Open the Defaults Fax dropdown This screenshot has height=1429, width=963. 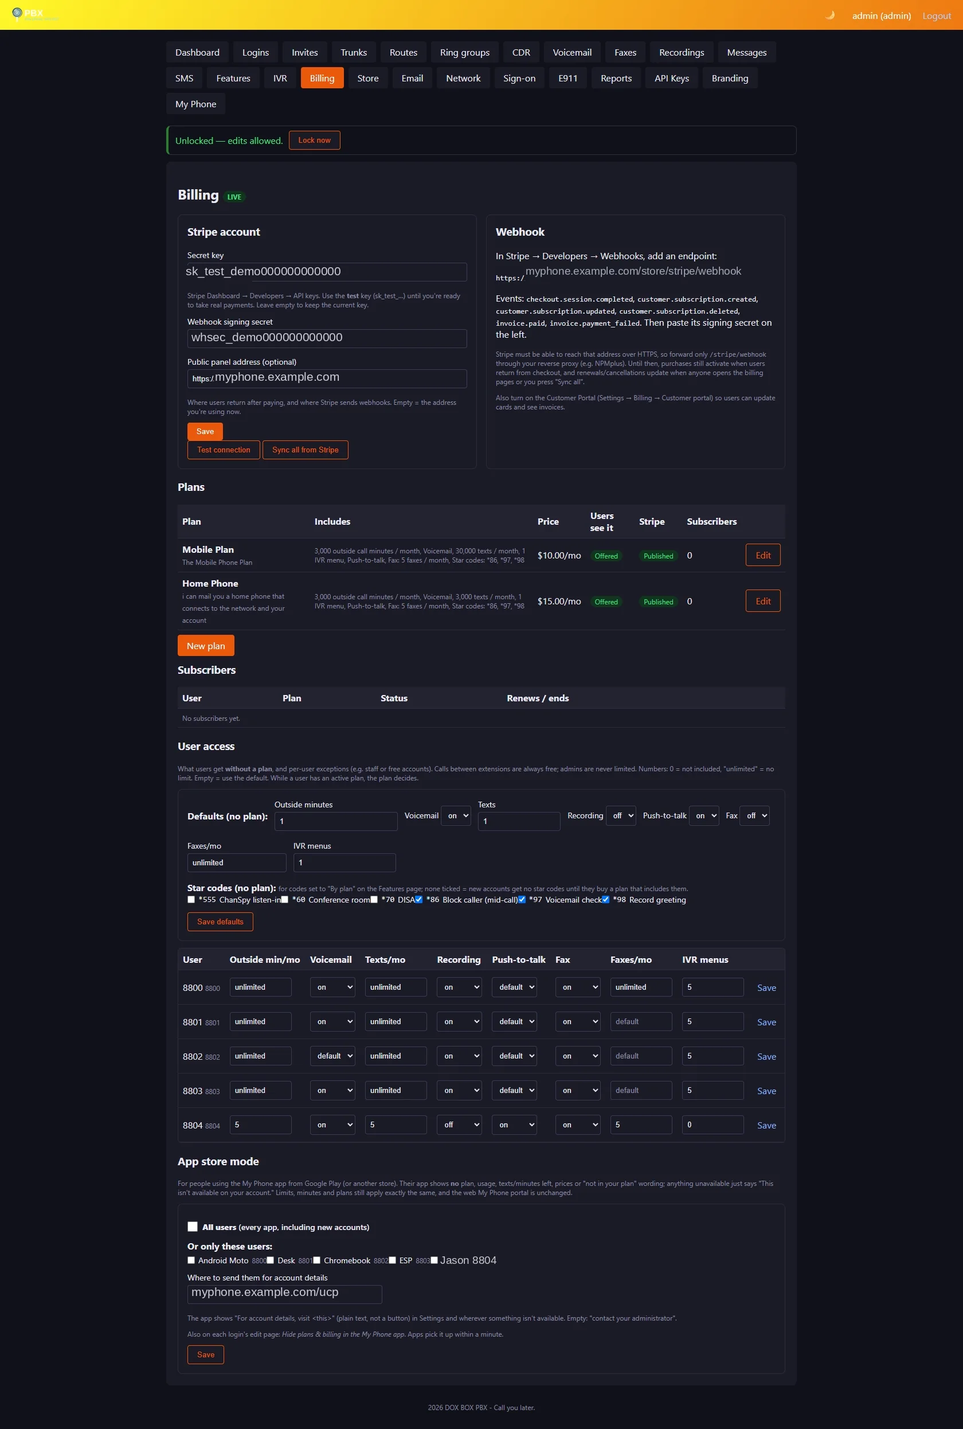pyautogui.click(x=754, y=816)
